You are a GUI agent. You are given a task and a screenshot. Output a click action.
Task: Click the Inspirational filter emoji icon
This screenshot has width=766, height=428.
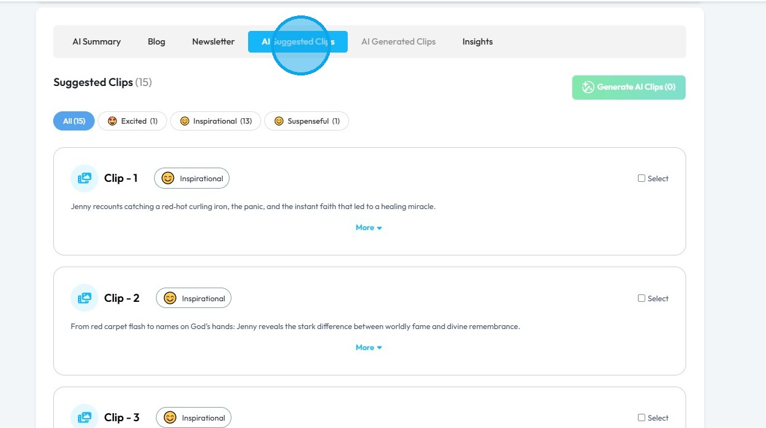(184, 121)
